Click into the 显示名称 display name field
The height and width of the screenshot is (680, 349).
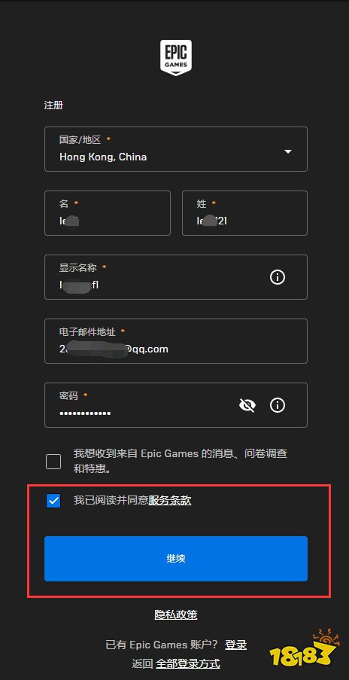pyautogui.click(x=176, y=277)
